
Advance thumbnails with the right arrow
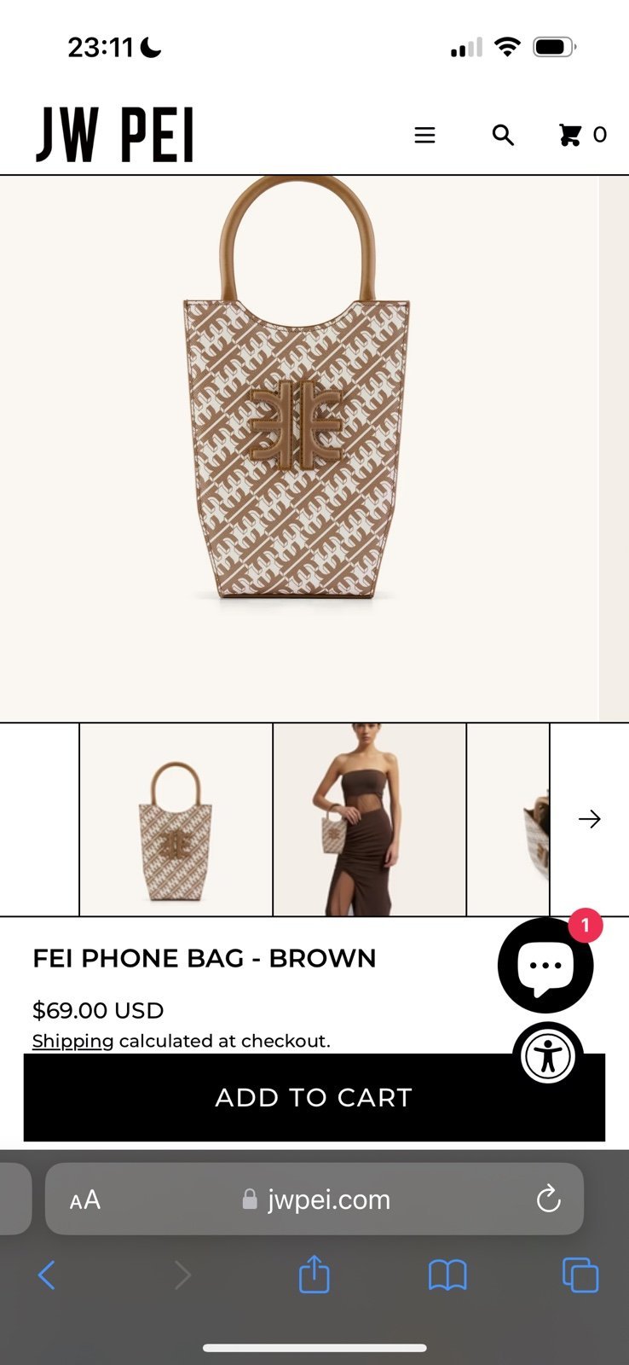(590, 819)
